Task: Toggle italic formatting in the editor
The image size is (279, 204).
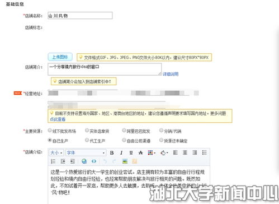Action: (121, 153)
